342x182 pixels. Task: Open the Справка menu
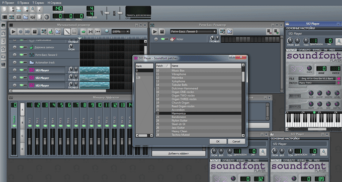click(54, 3)
